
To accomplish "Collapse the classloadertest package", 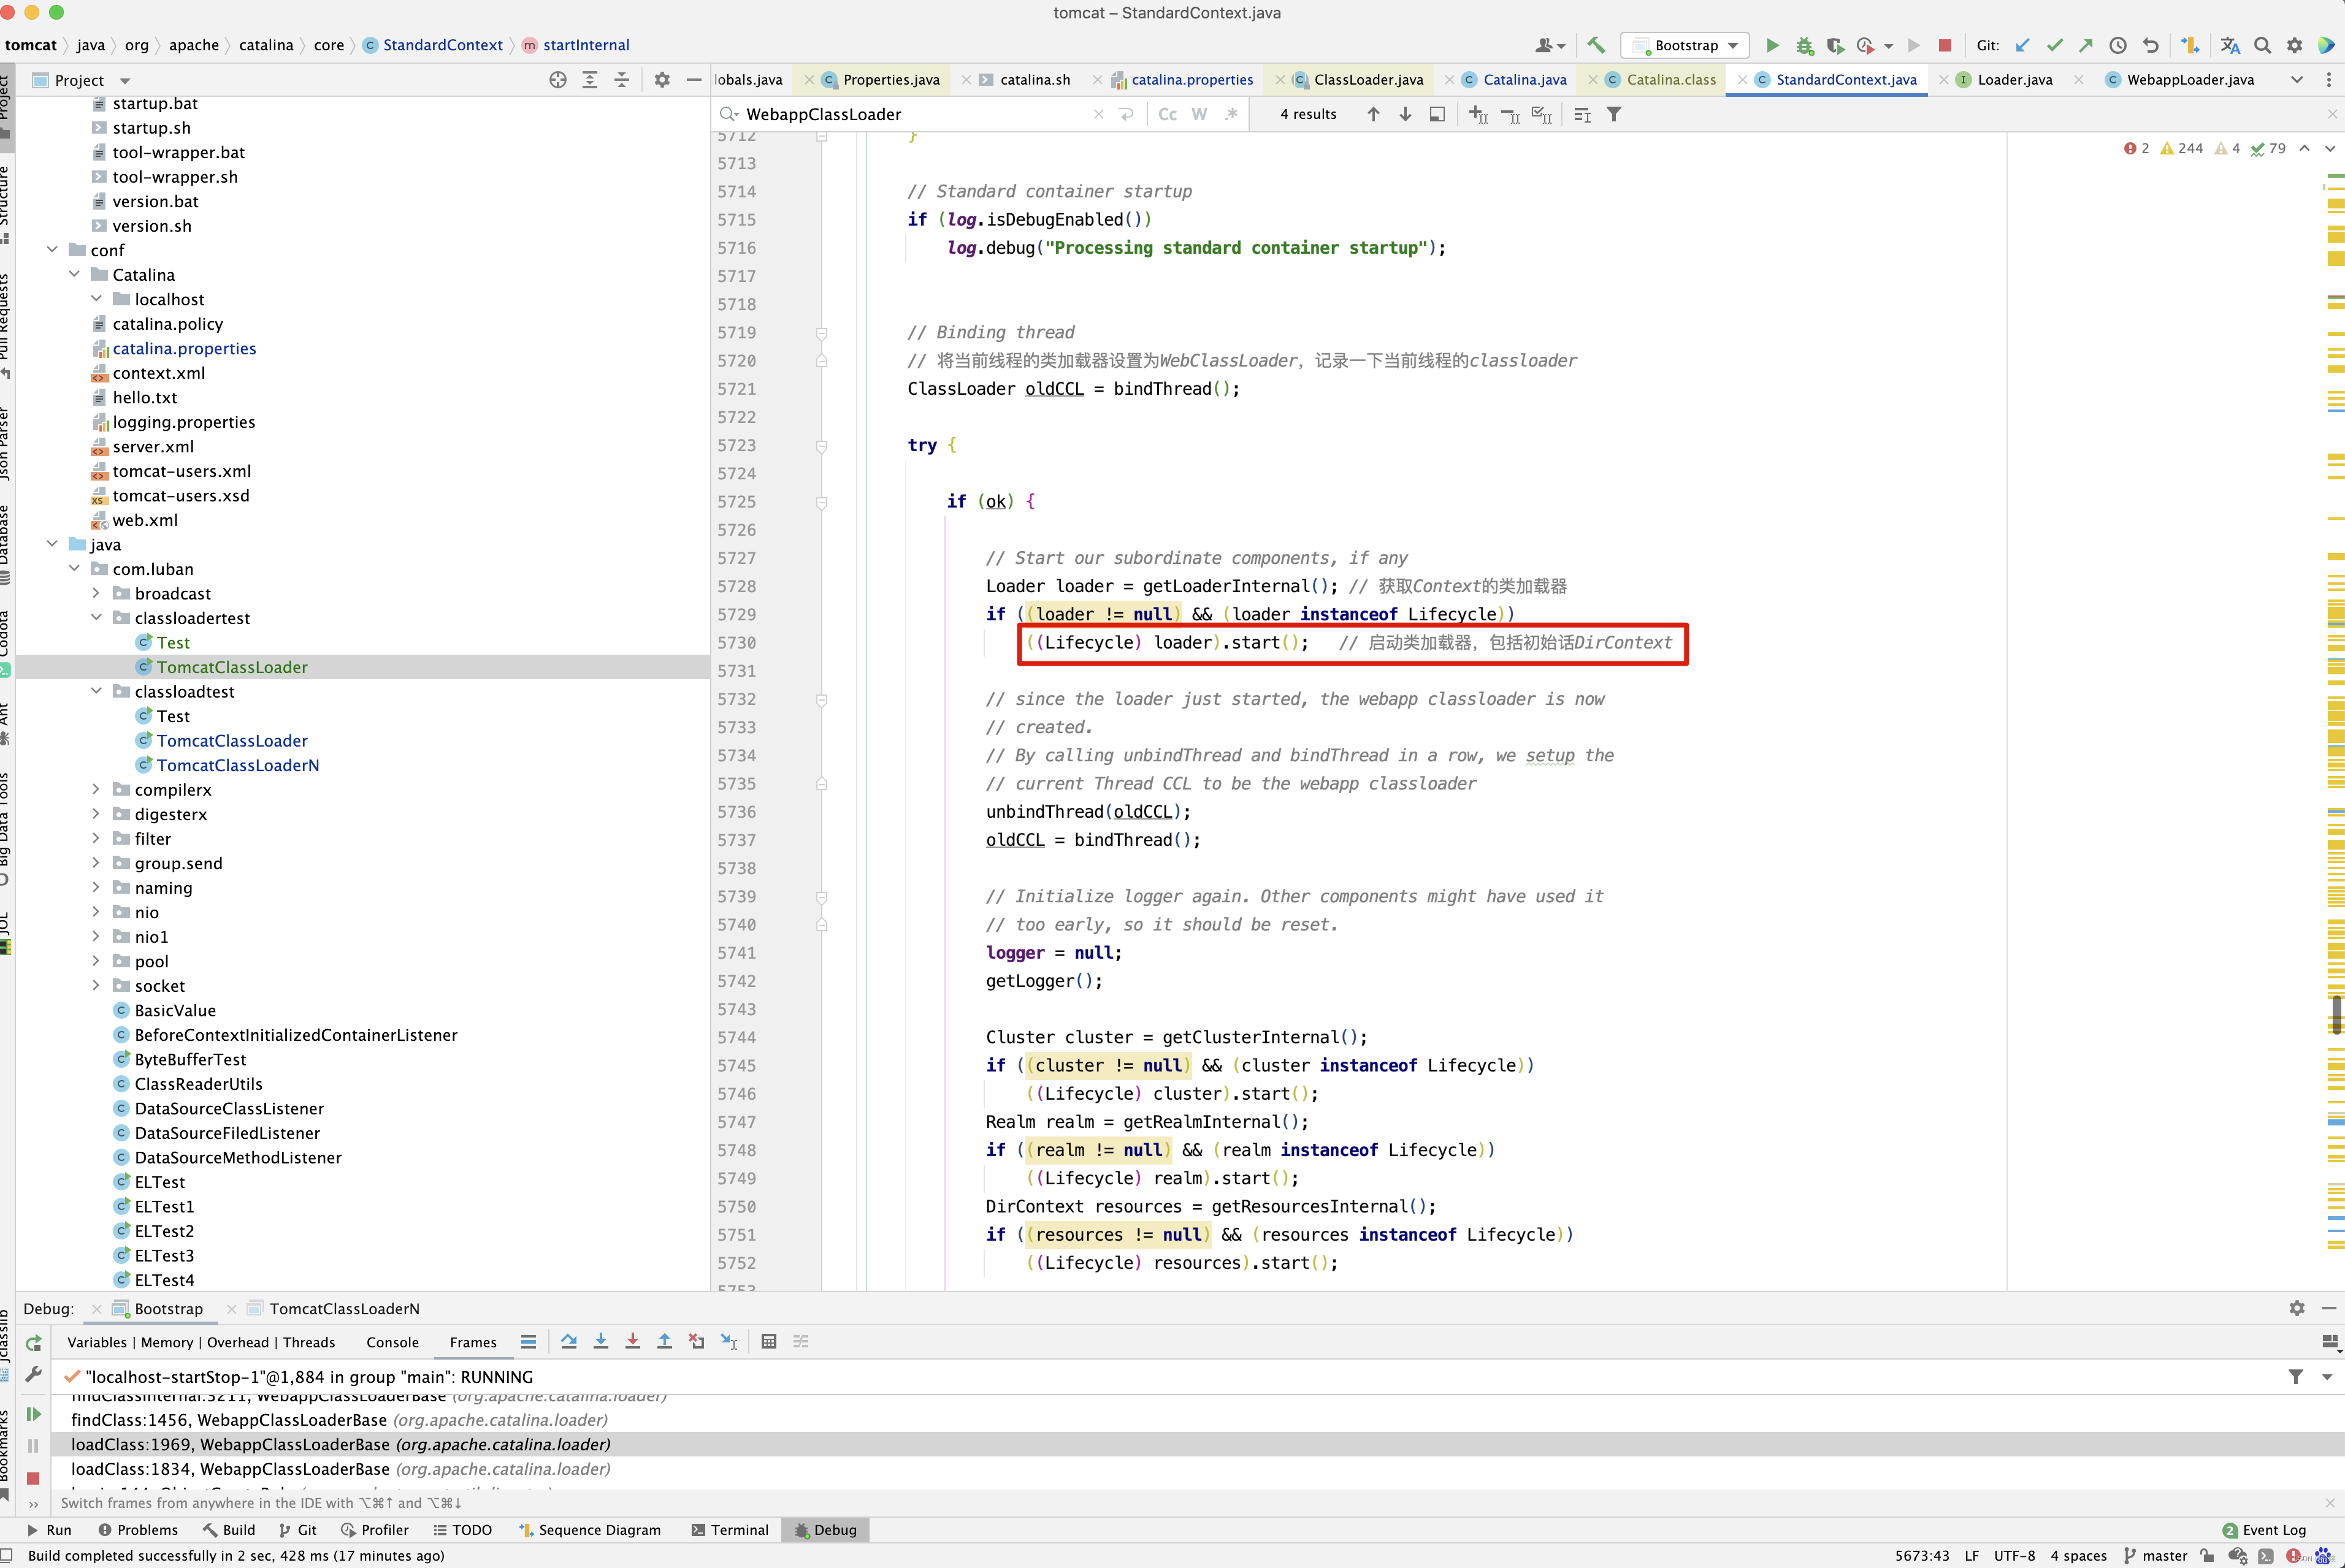I will click(x=96, y=617).
